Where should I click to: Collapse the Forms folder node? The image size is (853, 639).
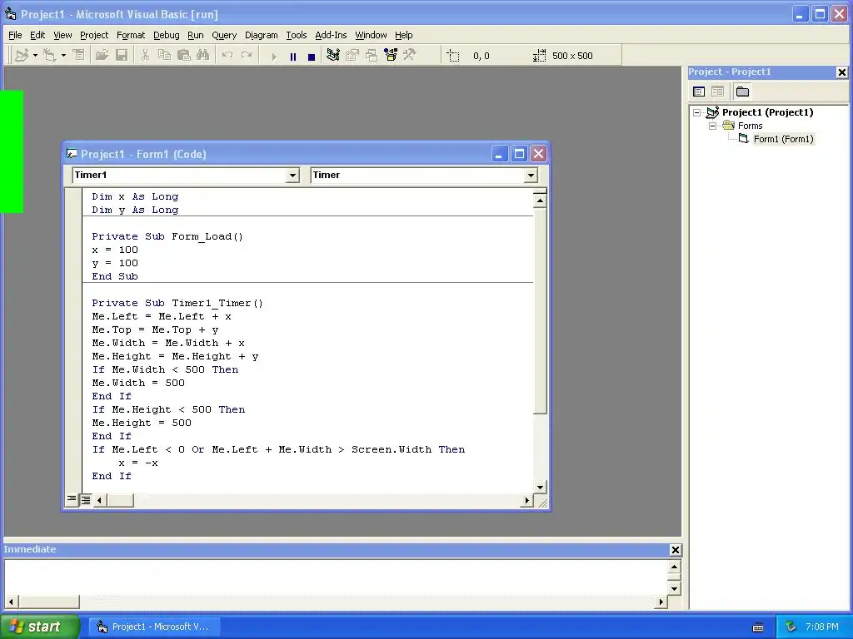coord(713,126)
